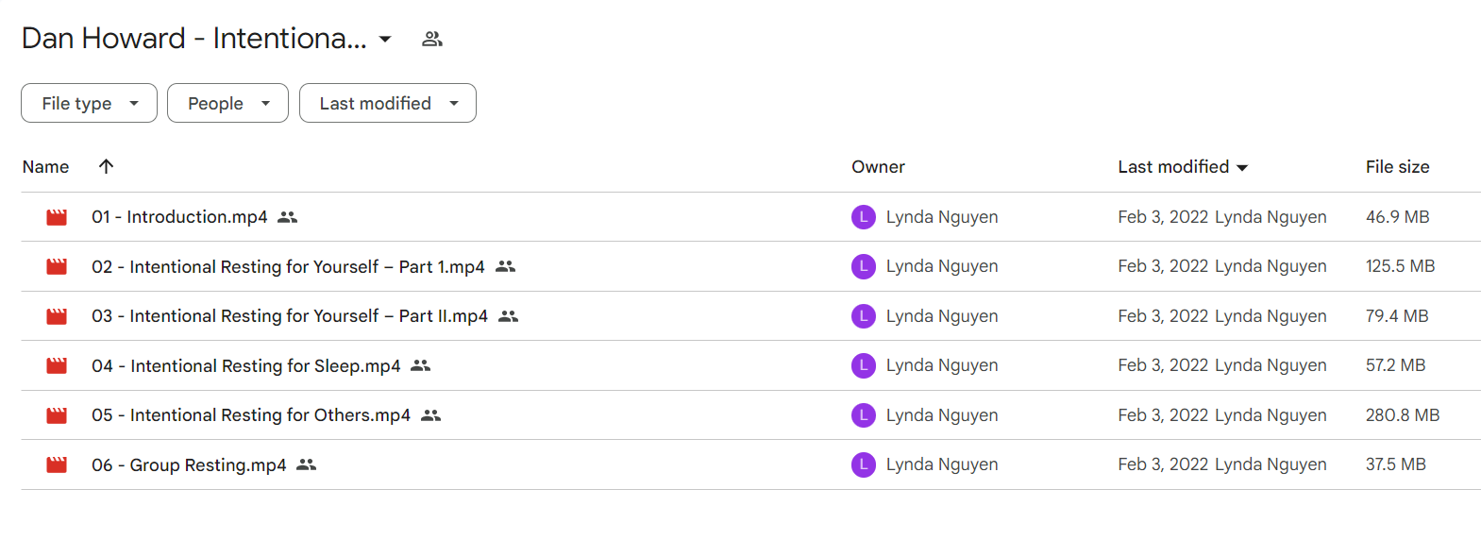Click the File size column header

tap(1397, 167)
